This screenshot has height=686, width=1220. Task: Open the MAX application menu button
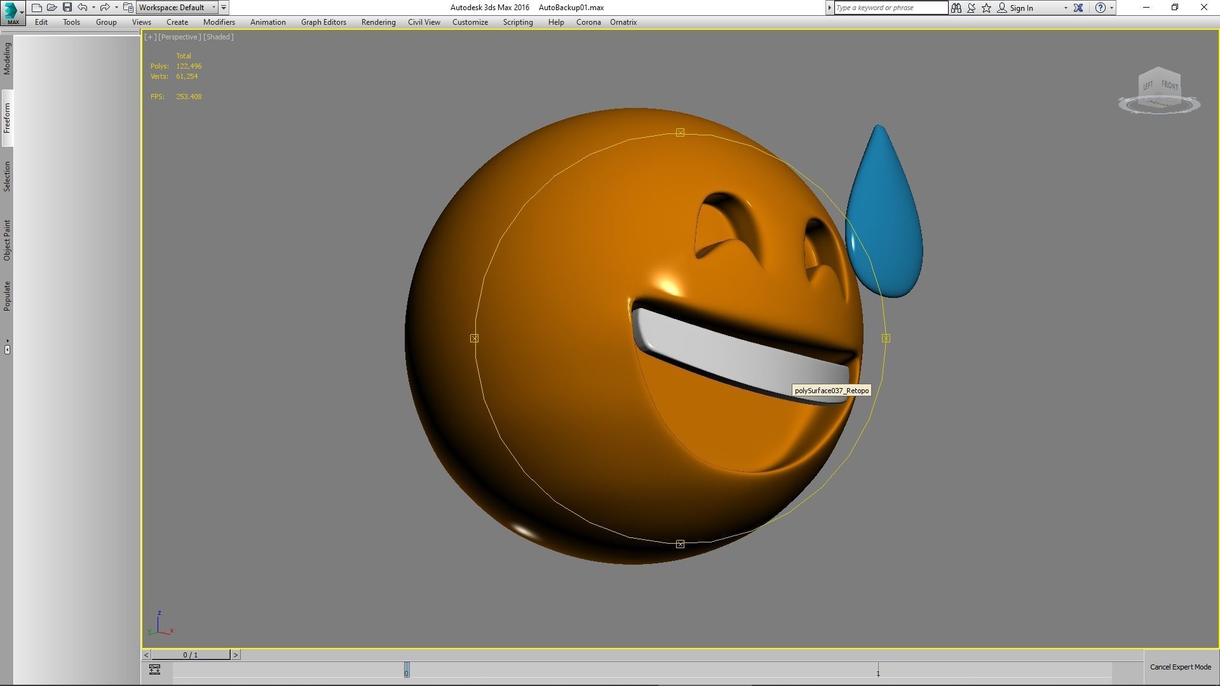pyautogui.click(x=13, y=13)
